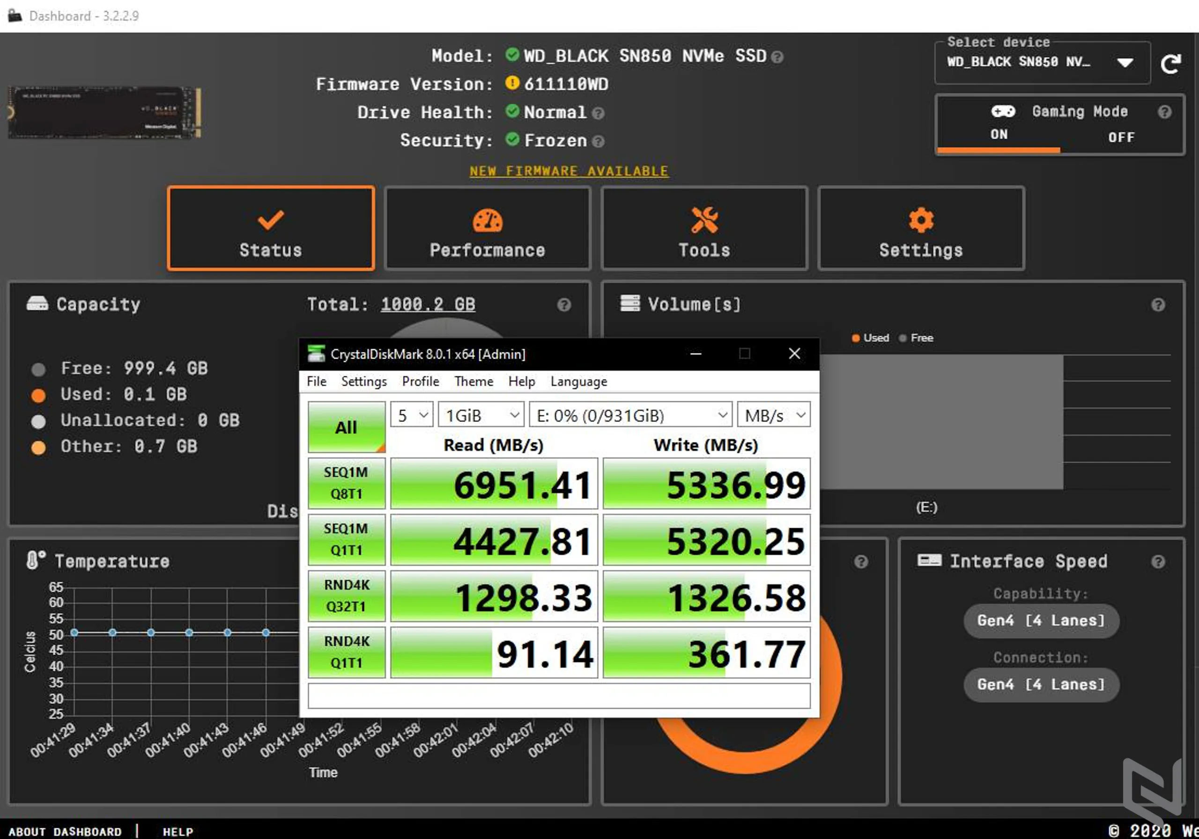This screenshot has height=839, width=1199.
Task: Click the Gaming Mode help icon
Action: click(1164, 112)
